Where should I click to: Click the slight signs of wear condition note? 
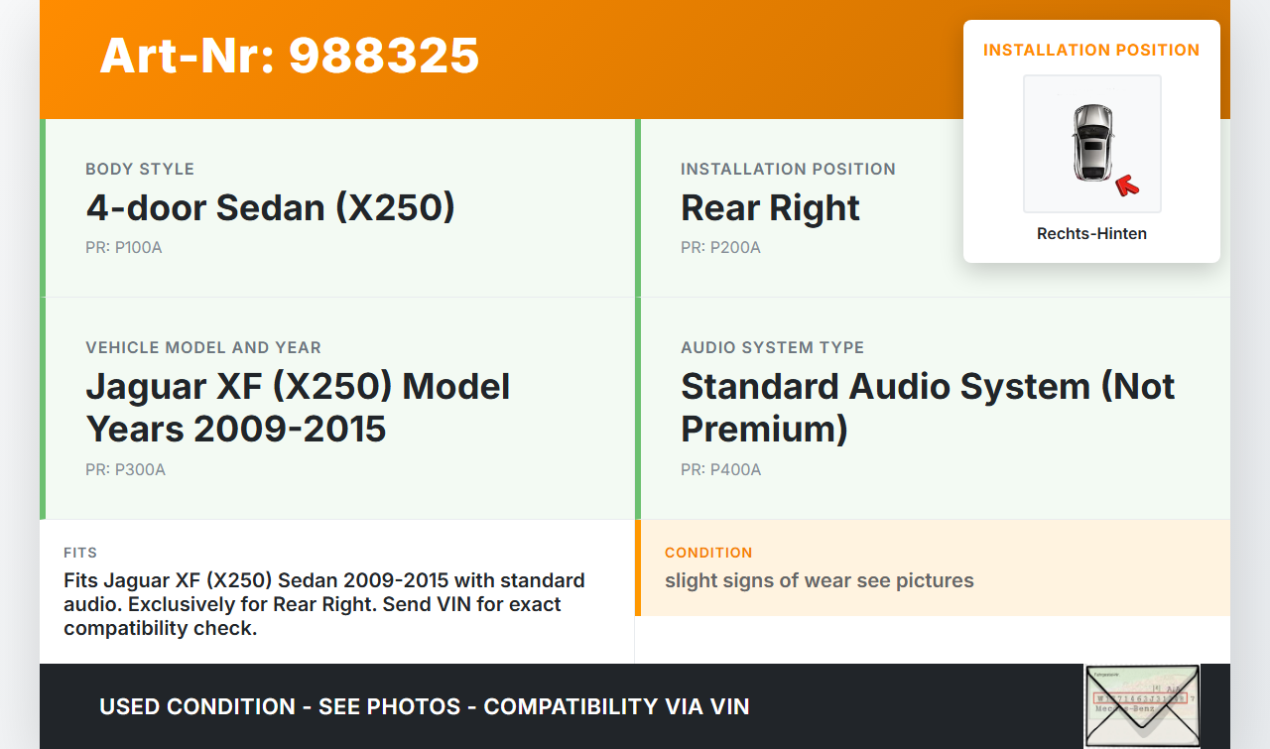pos(820,580)
